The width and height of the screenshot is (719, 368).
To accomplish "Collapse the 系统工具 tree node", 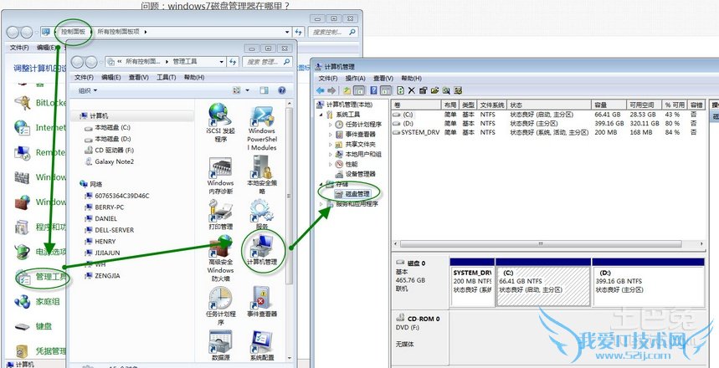I will [x=321, y=114].
